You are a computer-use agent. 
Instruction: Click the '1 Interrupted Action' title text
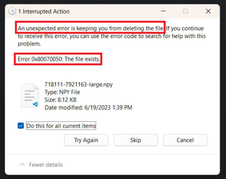44,11
